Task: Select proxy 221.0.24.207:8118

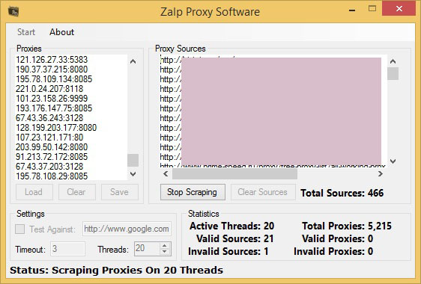Action: (x=49, y=89)
